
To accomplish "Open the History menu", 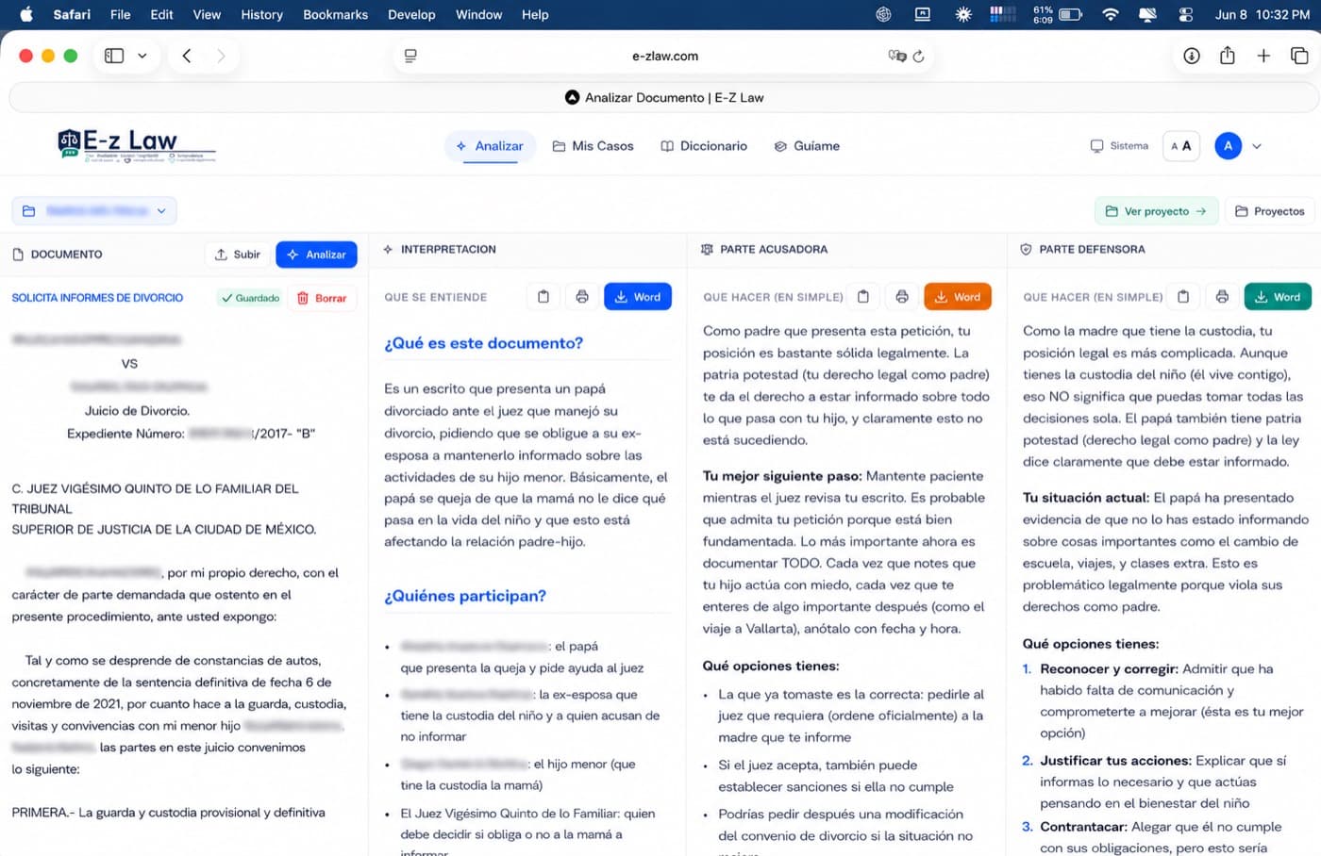I will click(261, 14).
